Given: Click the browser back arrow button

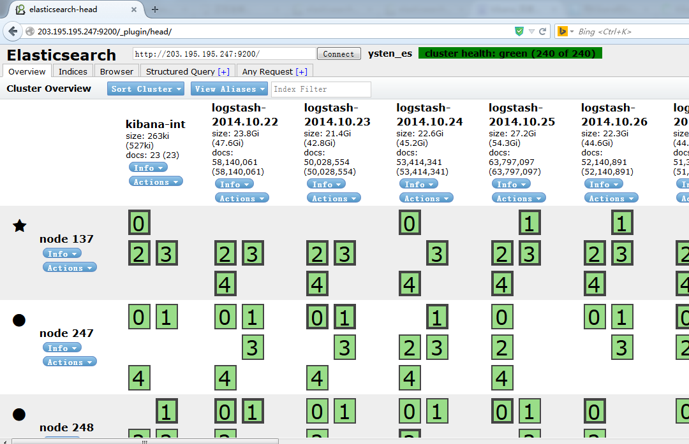Looking at the screenshot, I should (13, 31).
